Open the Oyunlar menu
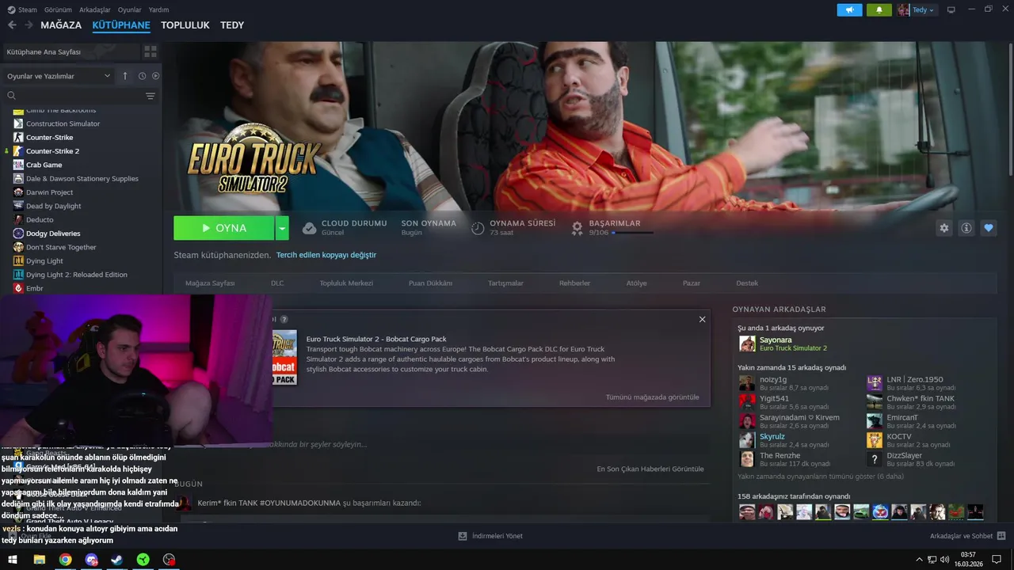Image resolution: width=1014 pixels, height=570 pixels. (130, 9)
